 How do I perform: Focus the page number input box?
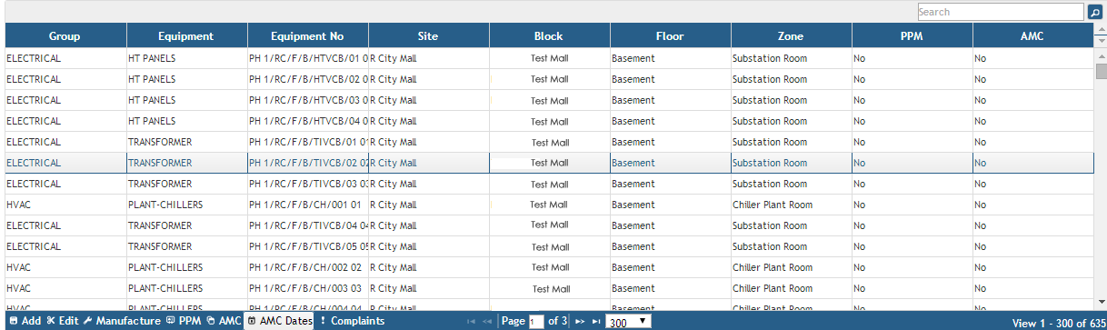coord(536,322)
